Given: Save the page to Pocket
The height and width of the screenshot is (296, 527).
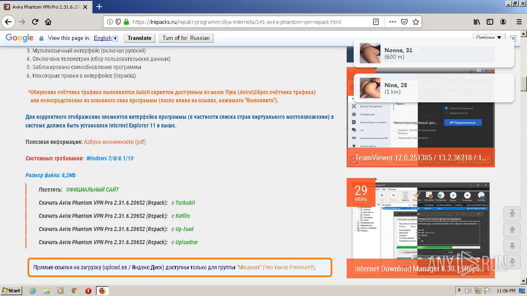Looking at the screenshot, I should click(404, 22).
